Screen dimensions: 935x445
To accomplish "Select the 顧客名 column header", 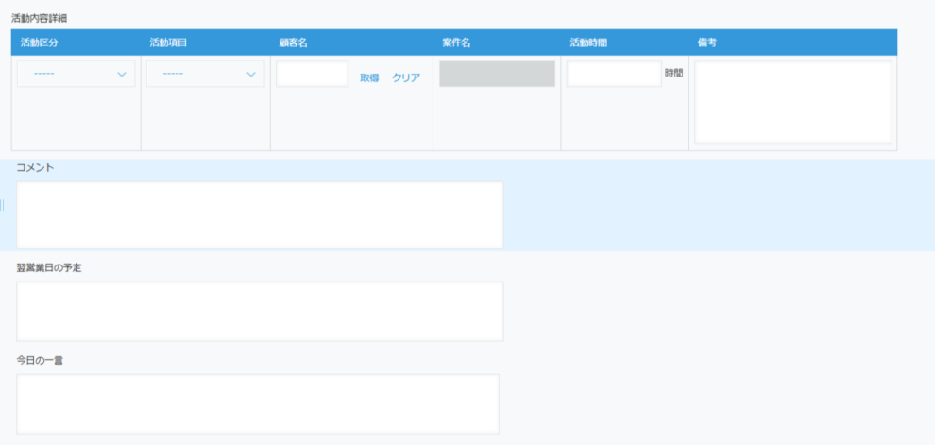I will [x=296, y=43].
